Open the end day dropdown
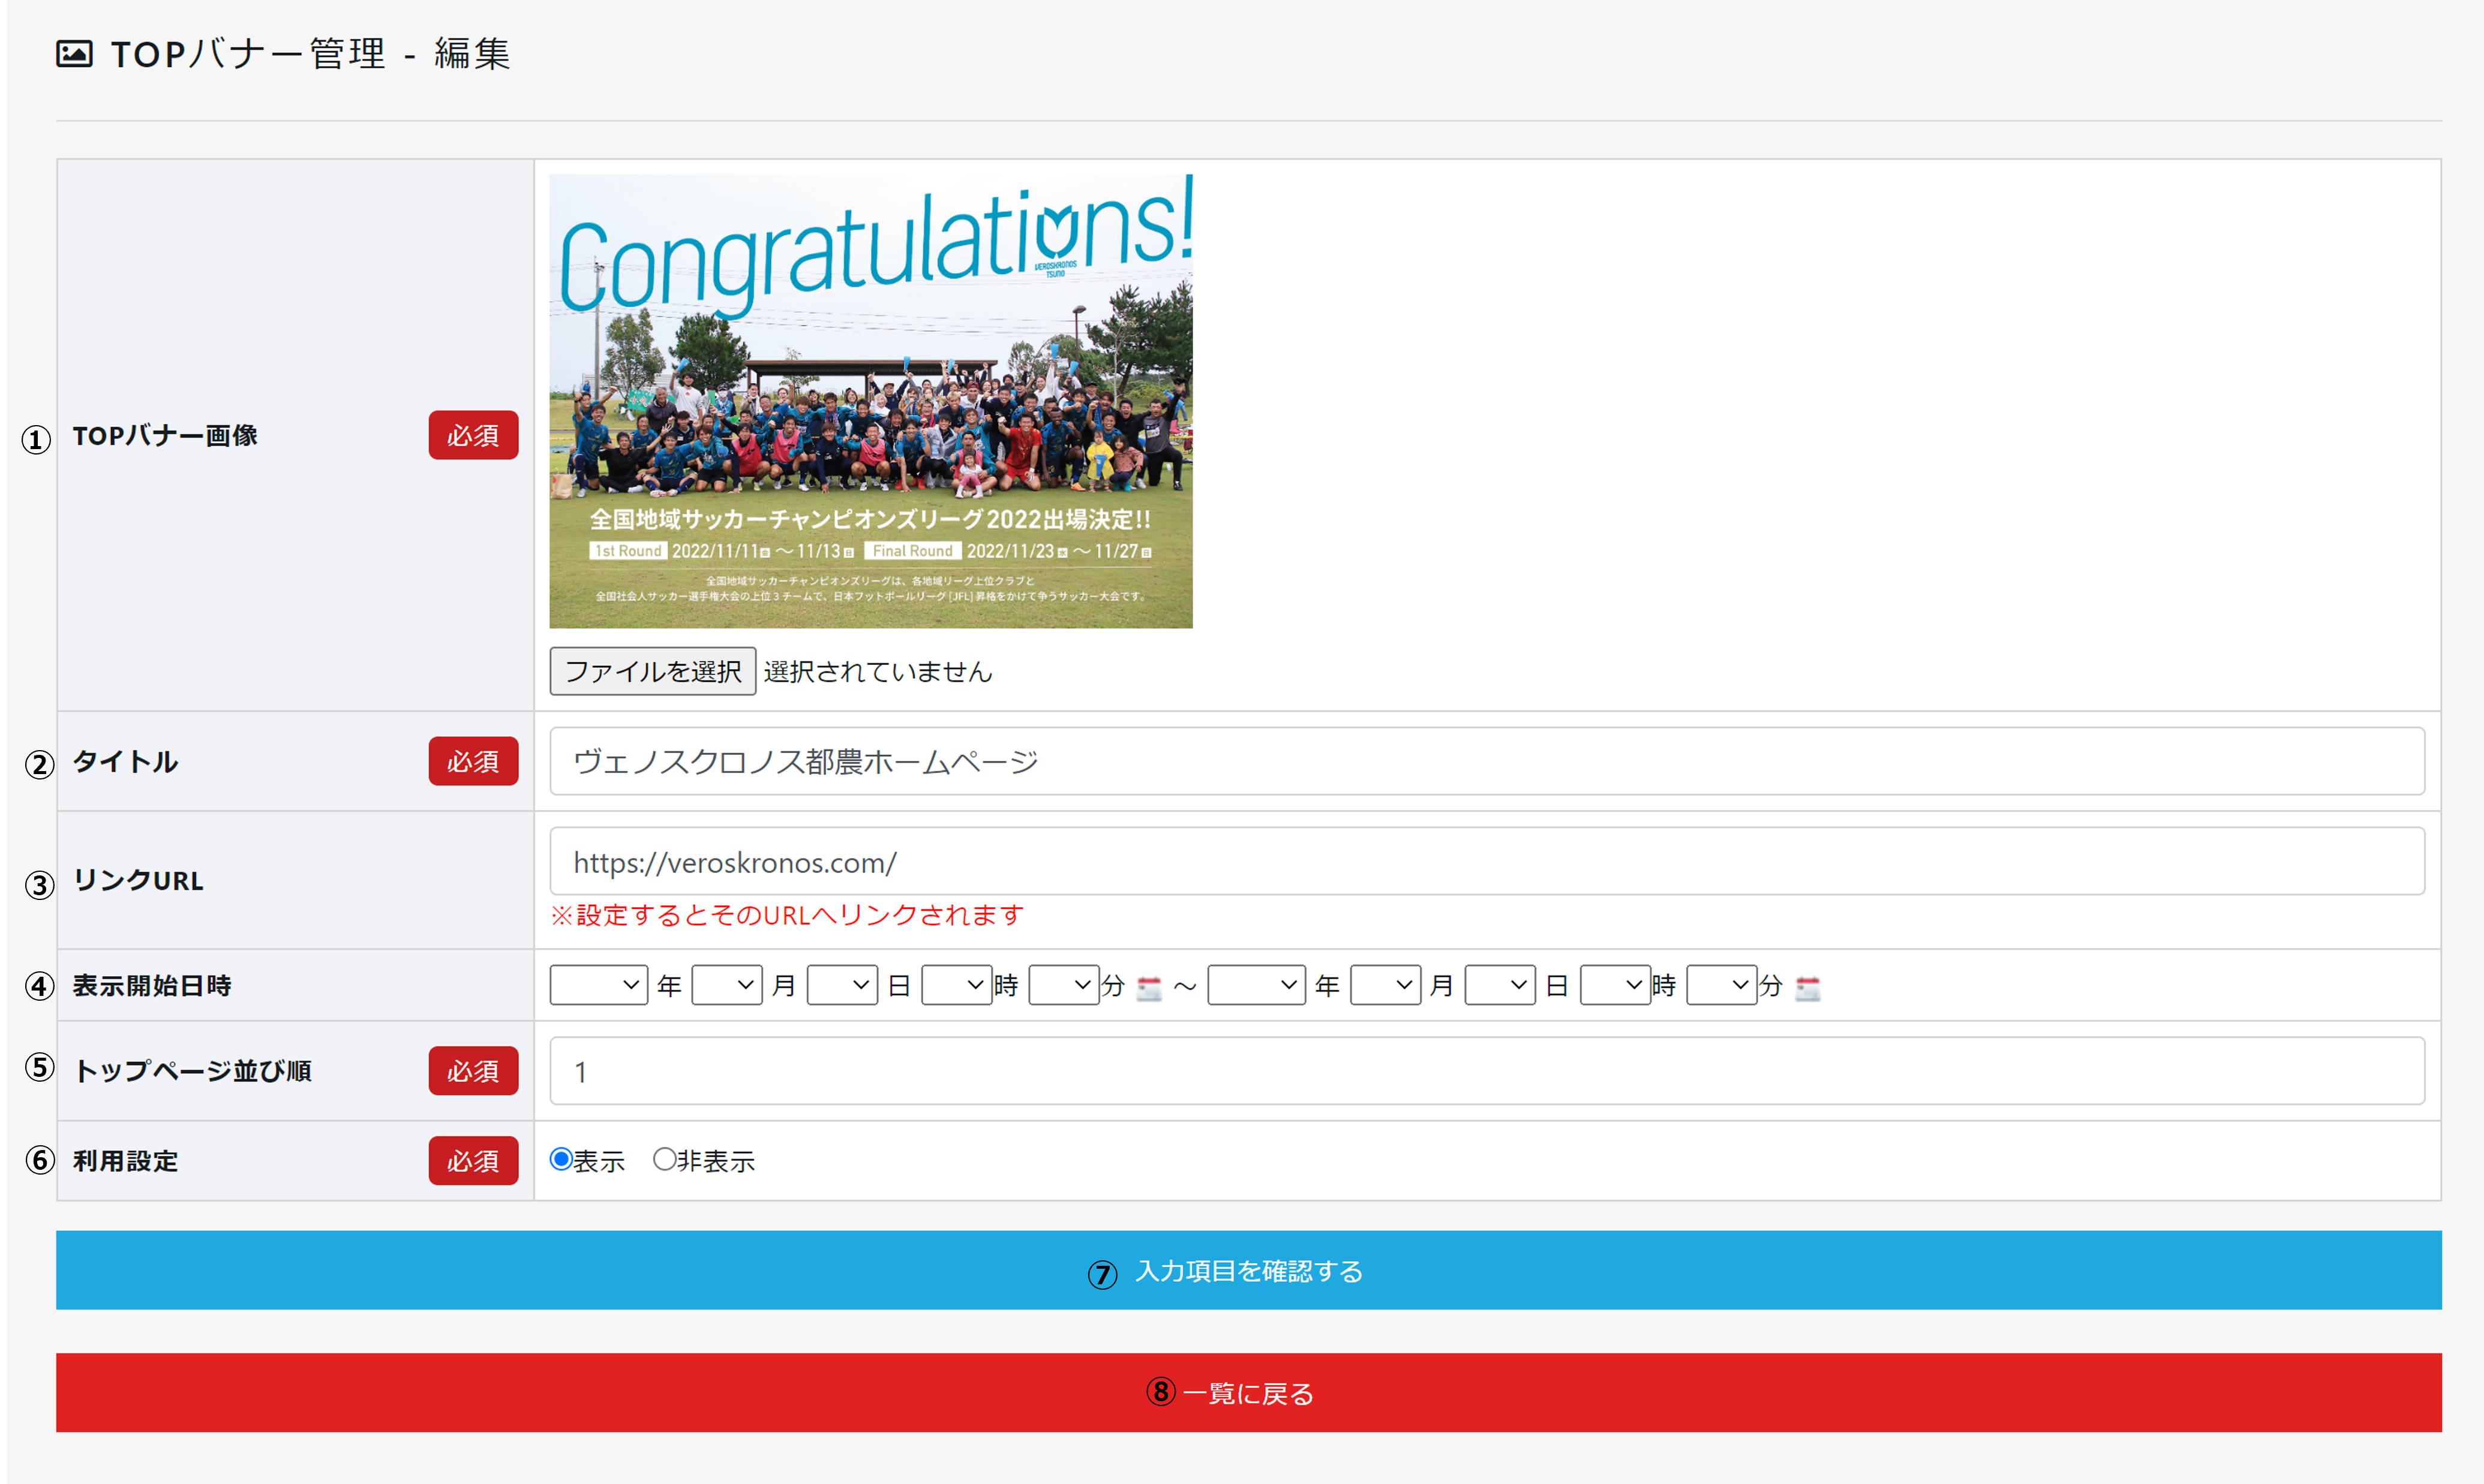Image resolution: width=2484 pixels, height=1484 pixels. (1500, 985)
